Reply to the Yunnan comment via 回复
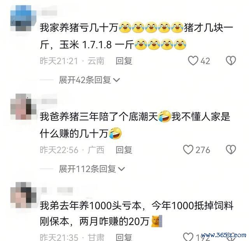The width and height of the screenshot is (249, 241). [x=124, y=61]
